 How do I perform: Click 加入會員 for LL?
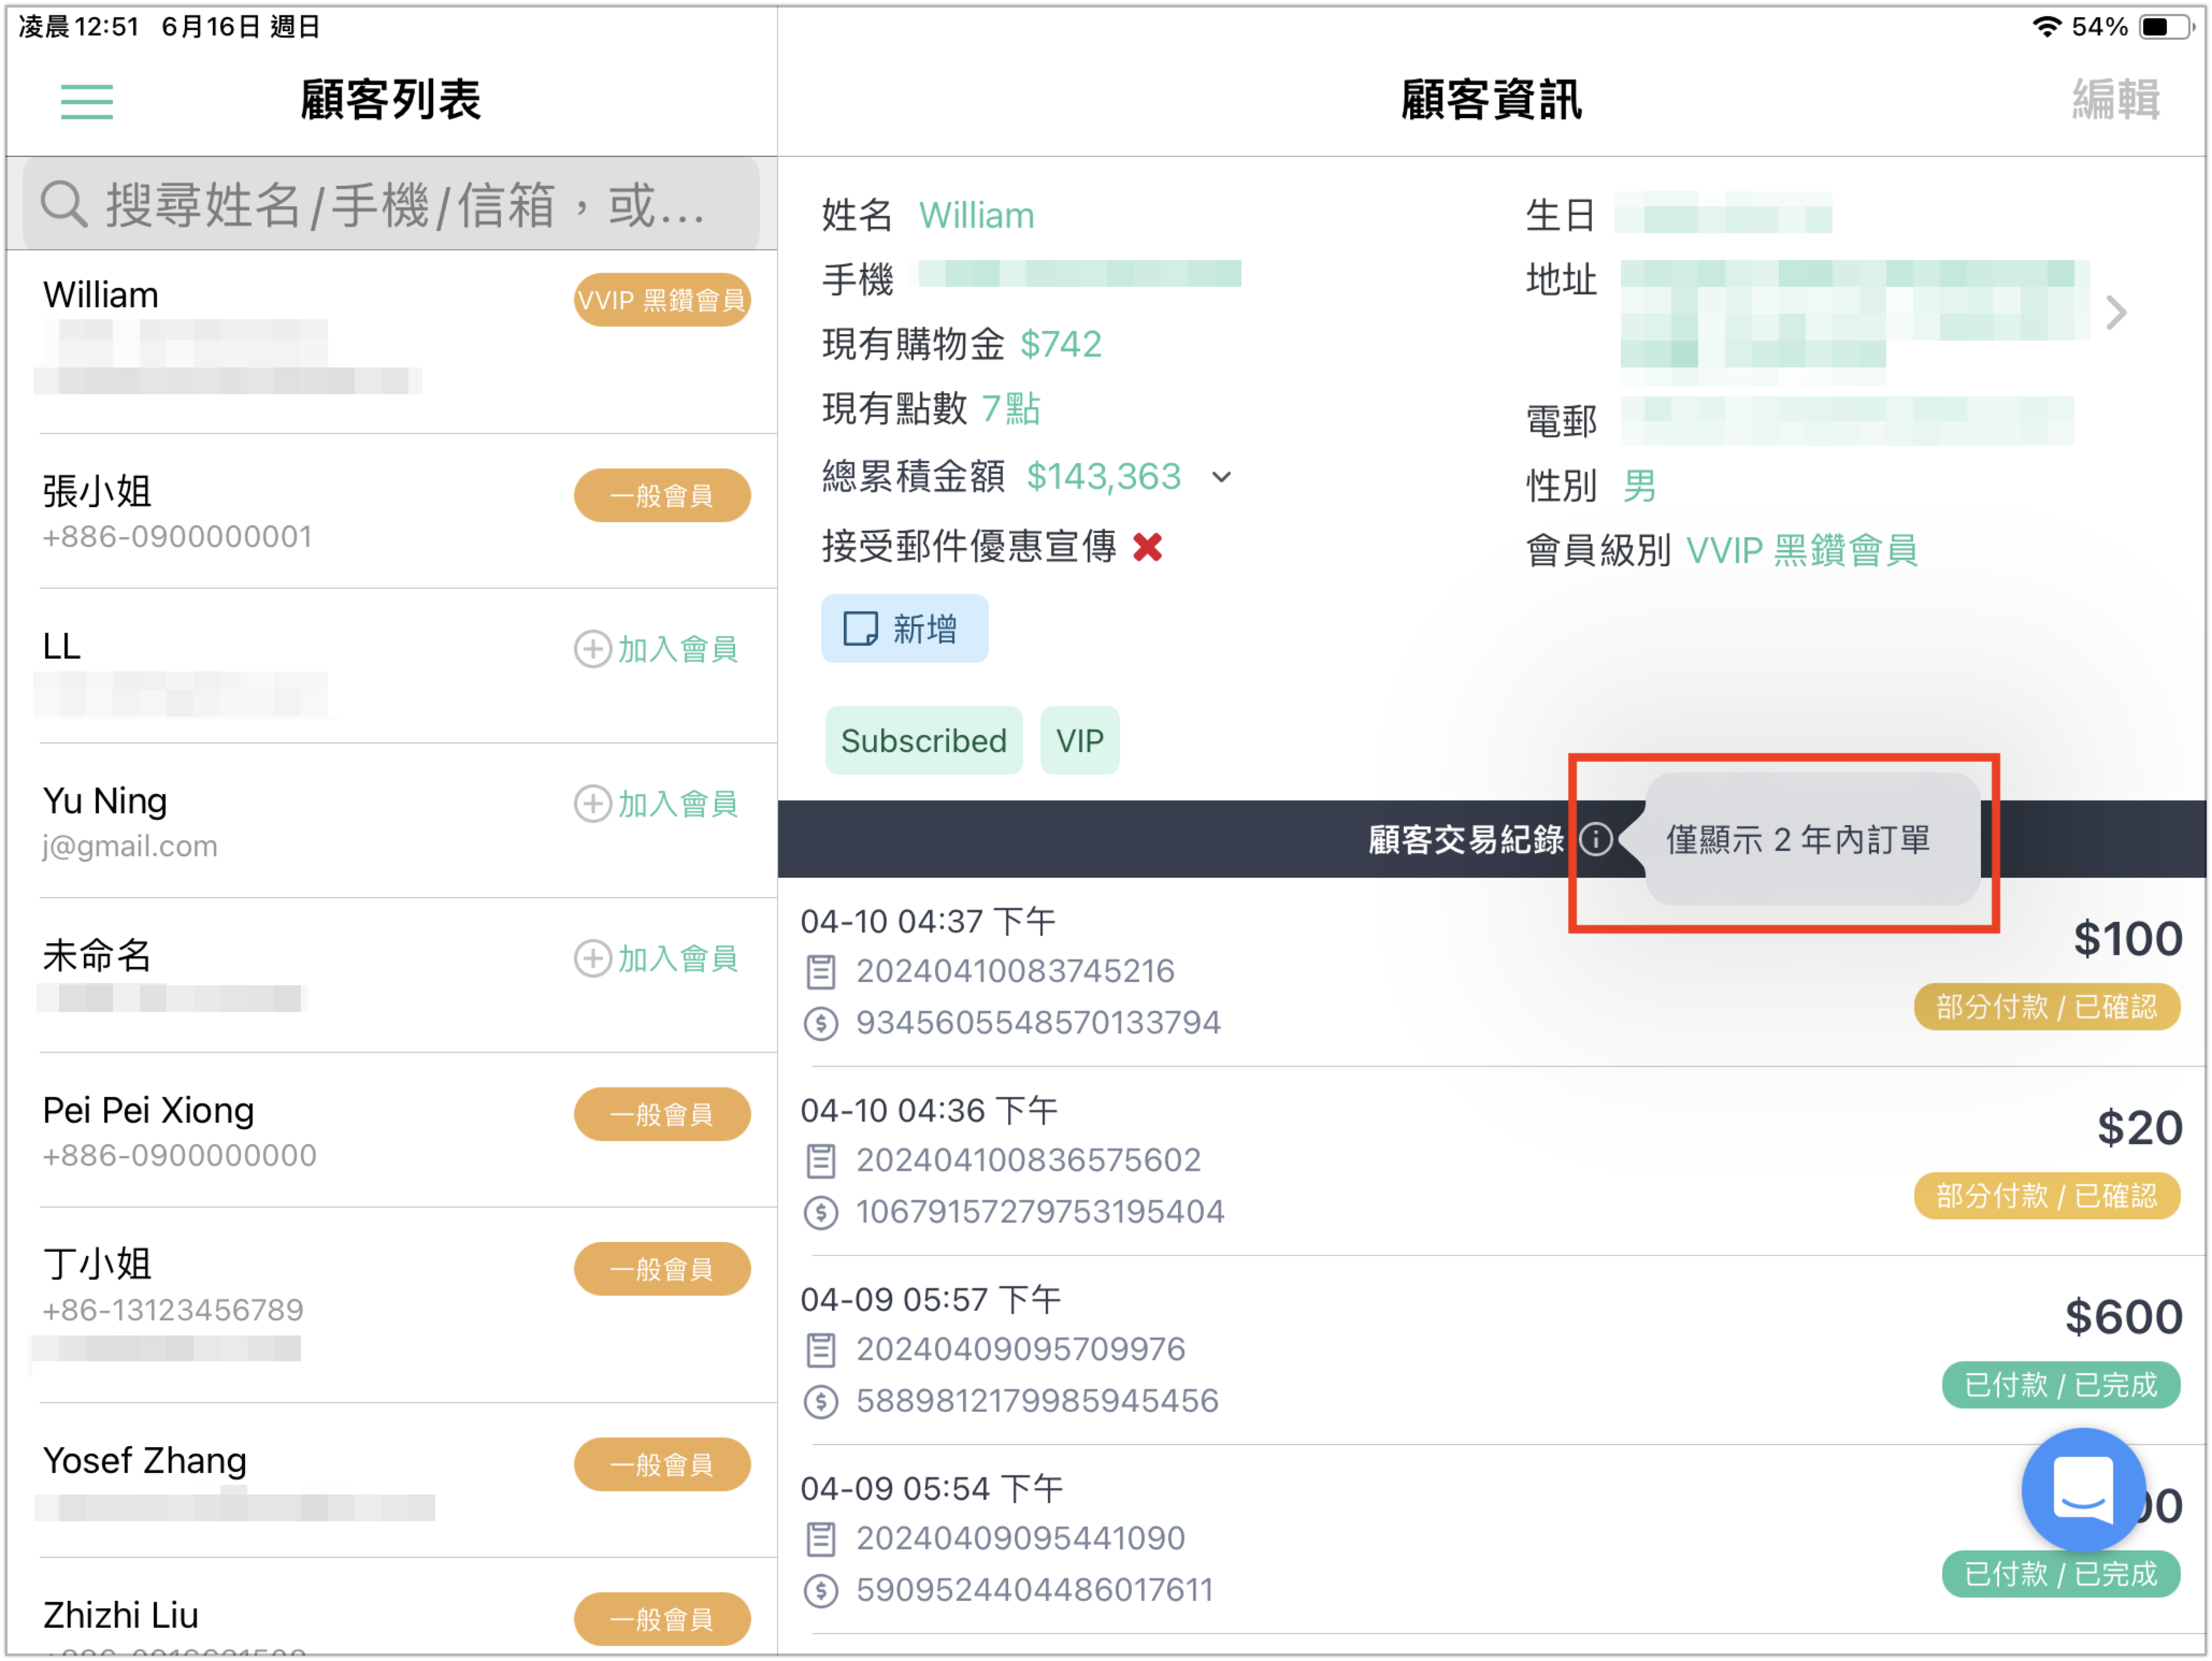(x=657, y=648)
